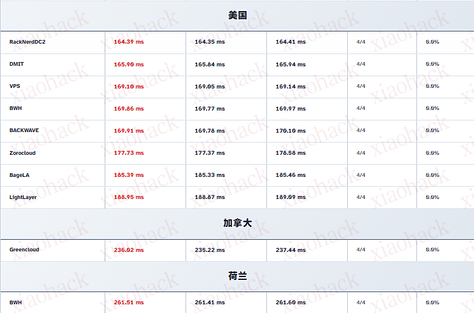Image resolution: width=474 pixels, height=313 pixels.
Task: Open the LightLayer server entry
Action: click(x=23, y=197)
